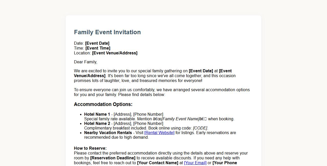Open the [Rental Website] link
This screenshot has width=327, height=166.
(x=159, y=133)
